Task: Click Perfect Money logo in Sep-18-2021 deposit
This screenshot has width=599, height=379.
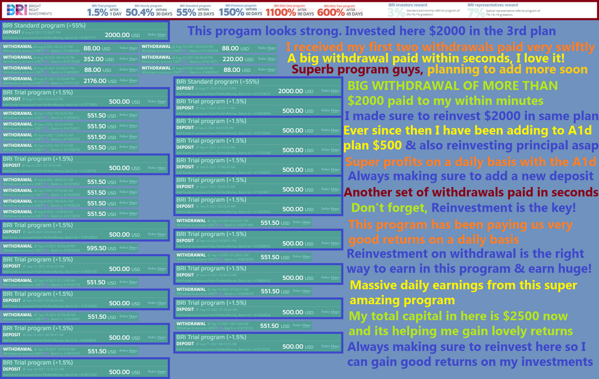Action: 157,372
